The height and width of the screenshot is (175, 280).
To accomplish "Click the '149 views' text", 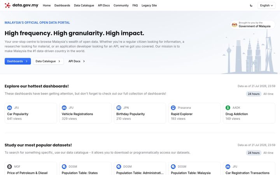I will [233, 119].
